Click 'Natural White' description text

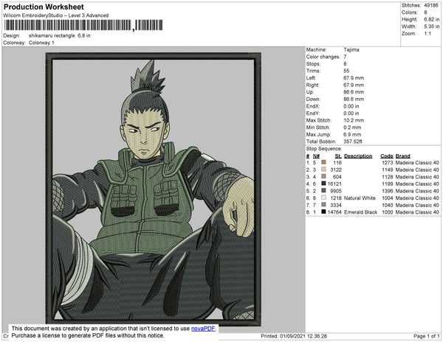360,198
